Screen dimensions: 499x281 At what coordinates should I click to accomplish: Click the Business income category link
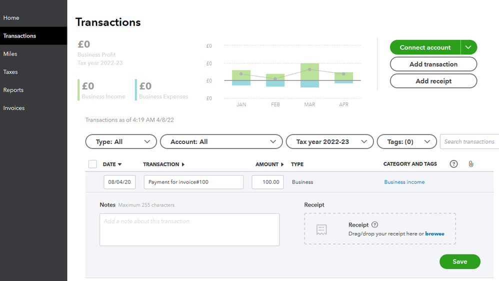point(404,182)
